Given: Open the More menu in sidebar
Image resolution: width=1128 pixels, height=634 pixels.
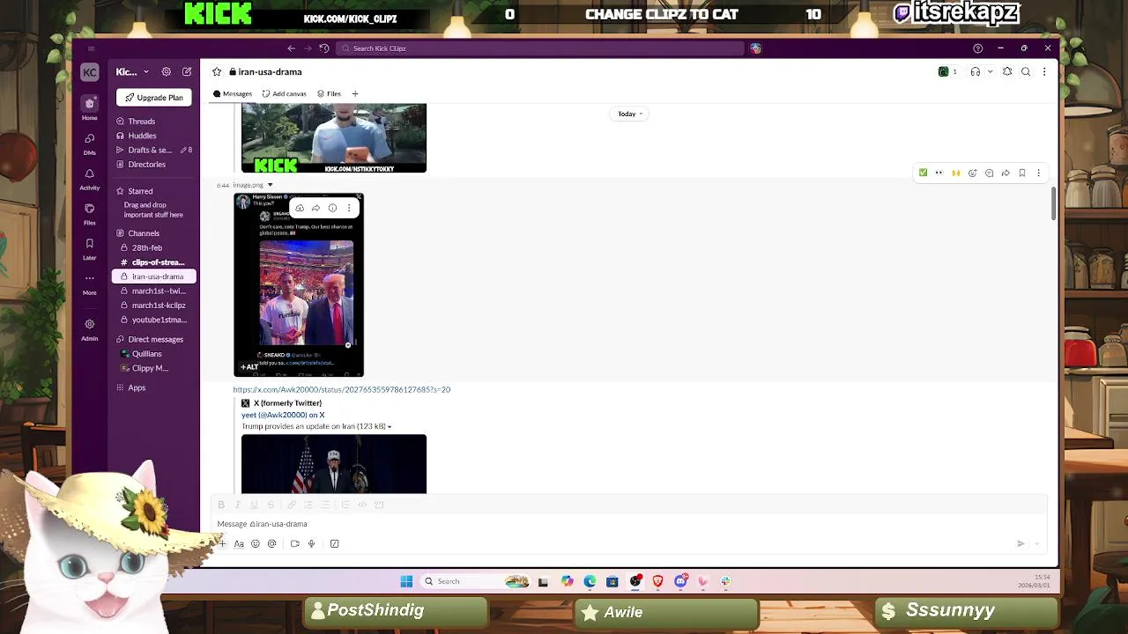Looking at the screenshot, I should (x=89, y=283).
